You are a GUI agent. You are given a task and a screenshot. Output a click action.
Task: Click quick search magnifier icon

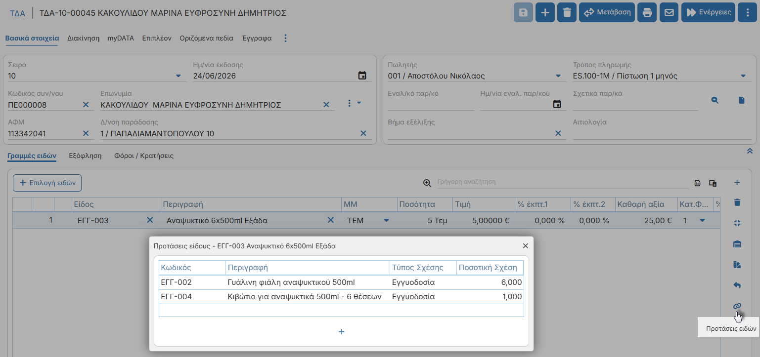(427, 183)
